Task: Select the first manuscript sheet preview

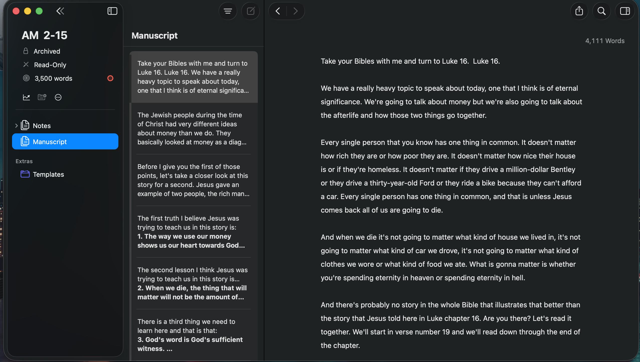Action: [193, 77]
